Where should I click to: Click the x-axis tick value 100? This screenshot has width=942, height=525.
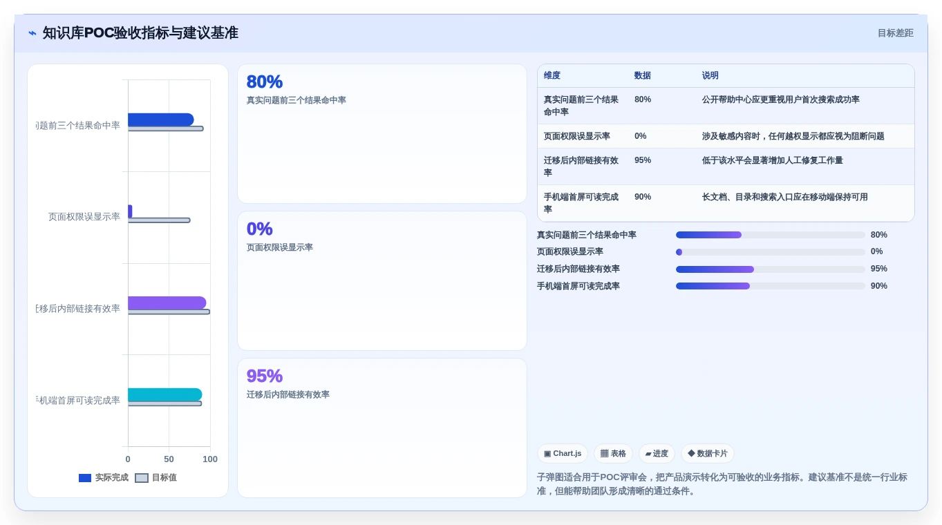210,459
